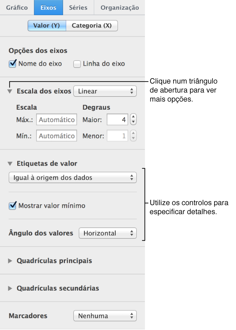Screen dimensions: 236x330
Task: Open the Linear scale dropdown
Action: 105,91
